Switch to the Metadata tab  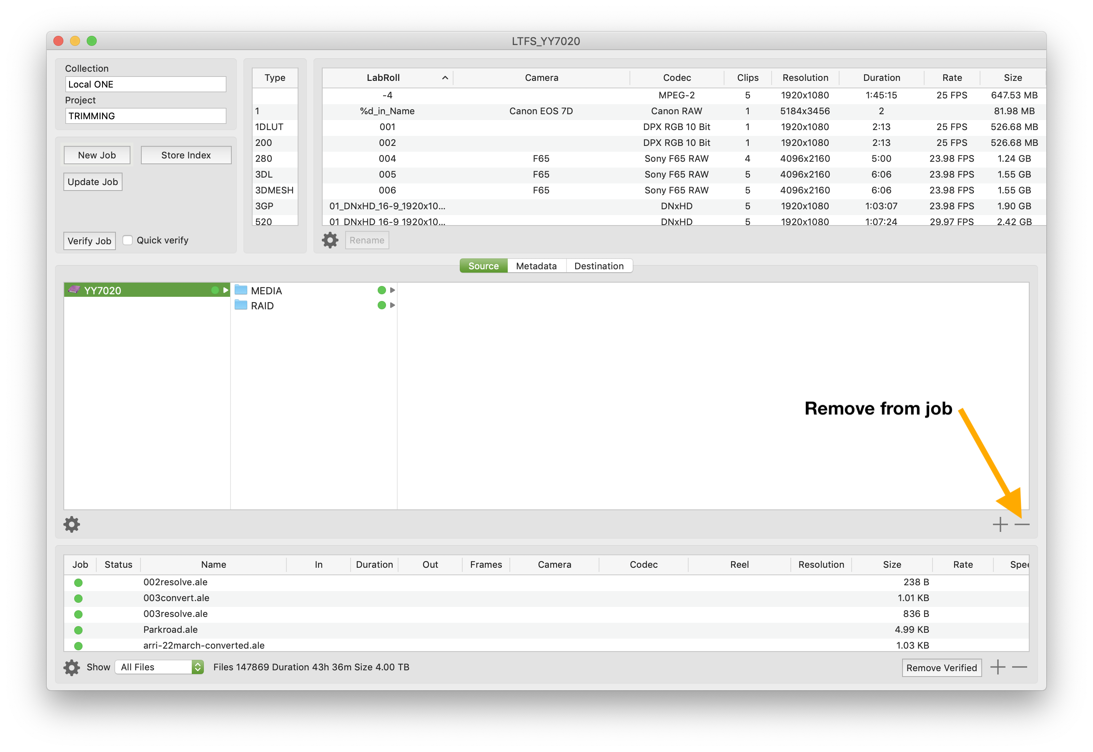pos(536,266)
